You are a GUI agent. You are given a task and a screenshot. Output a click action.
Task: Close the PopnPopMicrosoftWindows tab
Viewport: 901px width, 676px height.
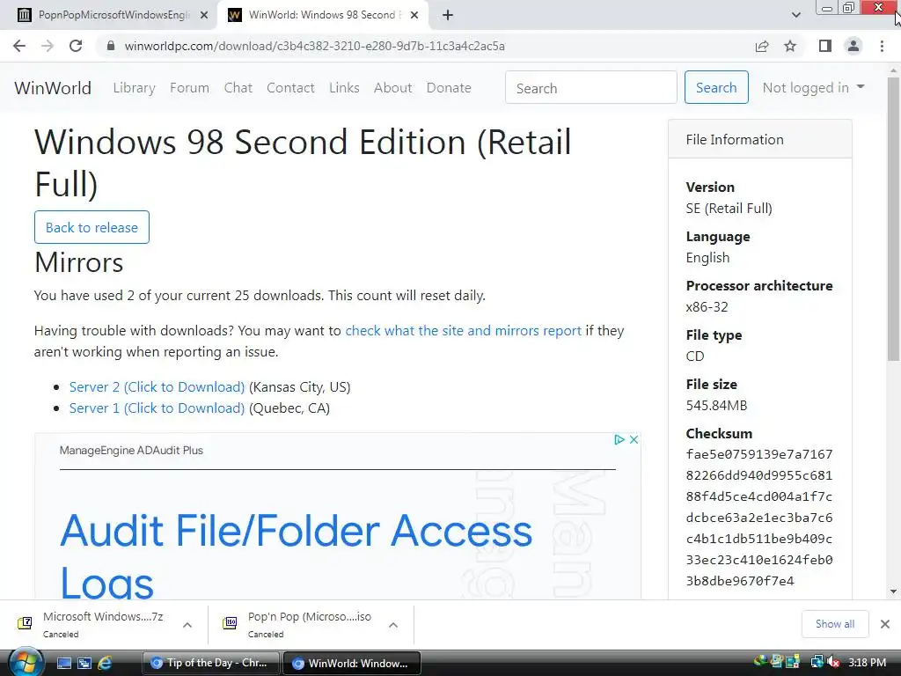[204, 15]
